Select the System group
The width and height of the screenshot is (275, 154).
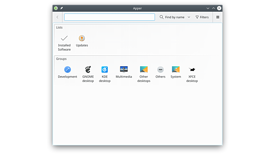pyautogui.click(x=176, y=72)
